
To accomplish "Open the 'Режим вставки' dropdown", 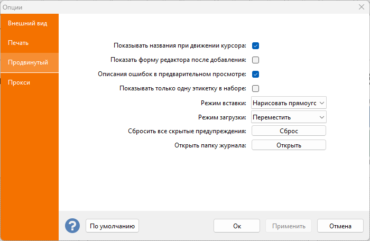I will click(289, 103).
